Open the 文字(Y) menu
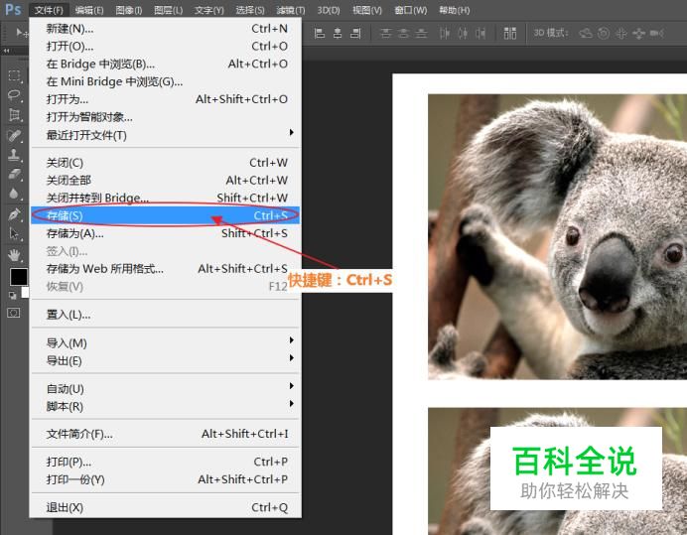This screenshot has width=687, height=535. pos(209,10)
